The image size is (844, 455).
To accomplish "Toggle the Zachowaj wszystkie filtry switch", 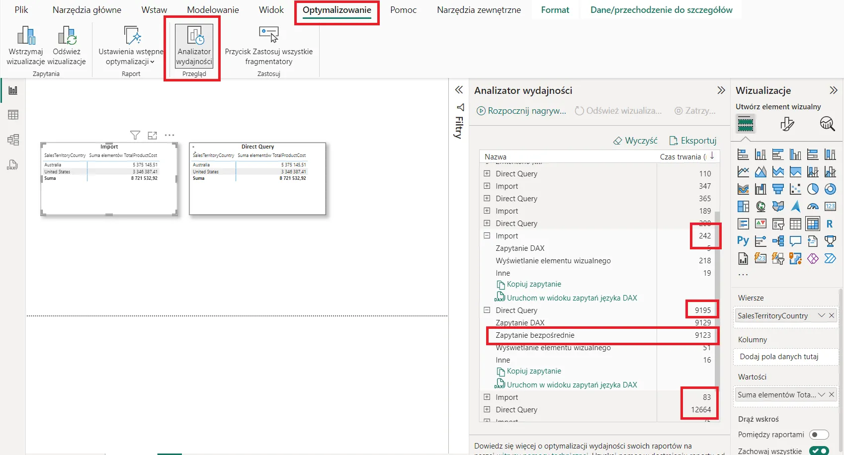I will (x=819, y=451).
